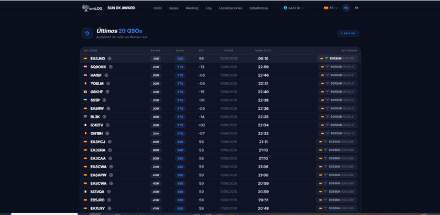Click globe icon next to HA1BF

click(107, 75)
